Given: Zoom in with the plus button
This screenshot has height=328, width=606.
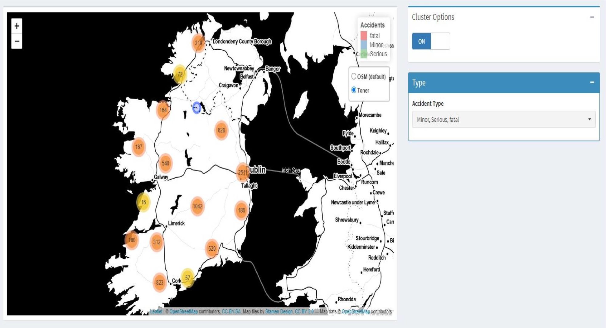Looking at the screenshot, I should pos(17,26).
